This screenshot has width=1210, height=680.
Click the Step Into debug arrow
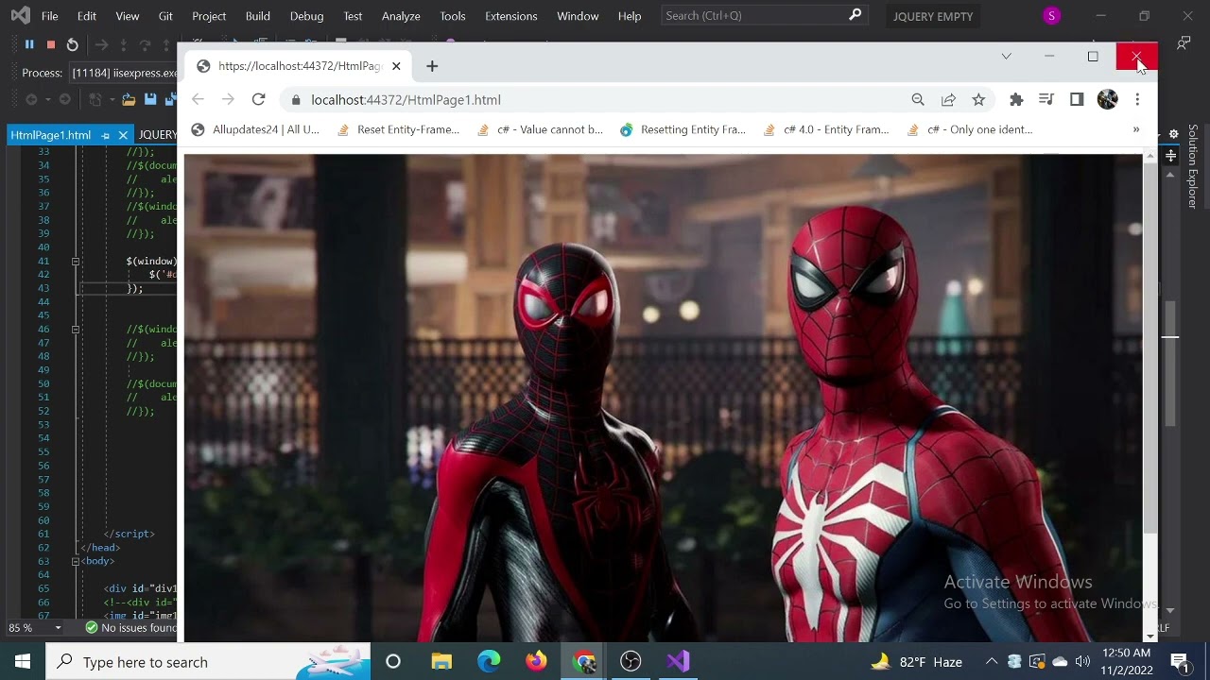pos(123,44)
